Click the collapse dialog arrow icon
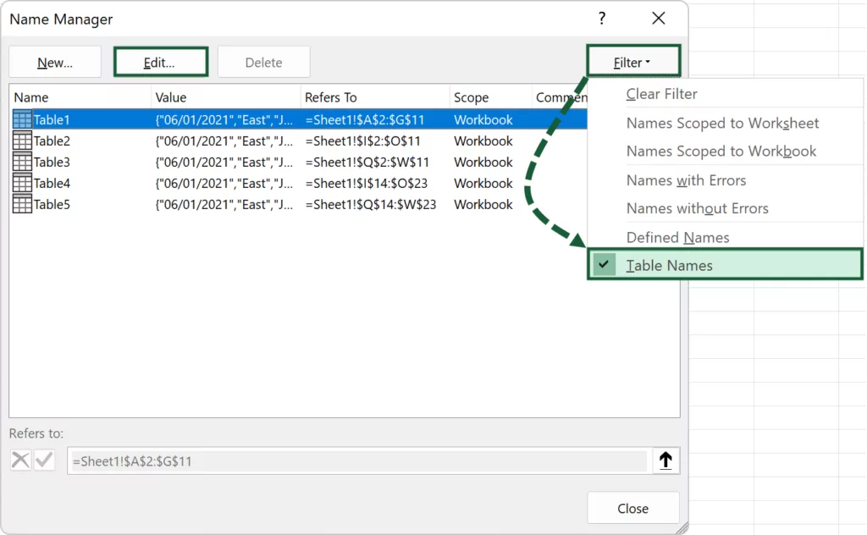The image size is (867, 535). pos(665,461)
